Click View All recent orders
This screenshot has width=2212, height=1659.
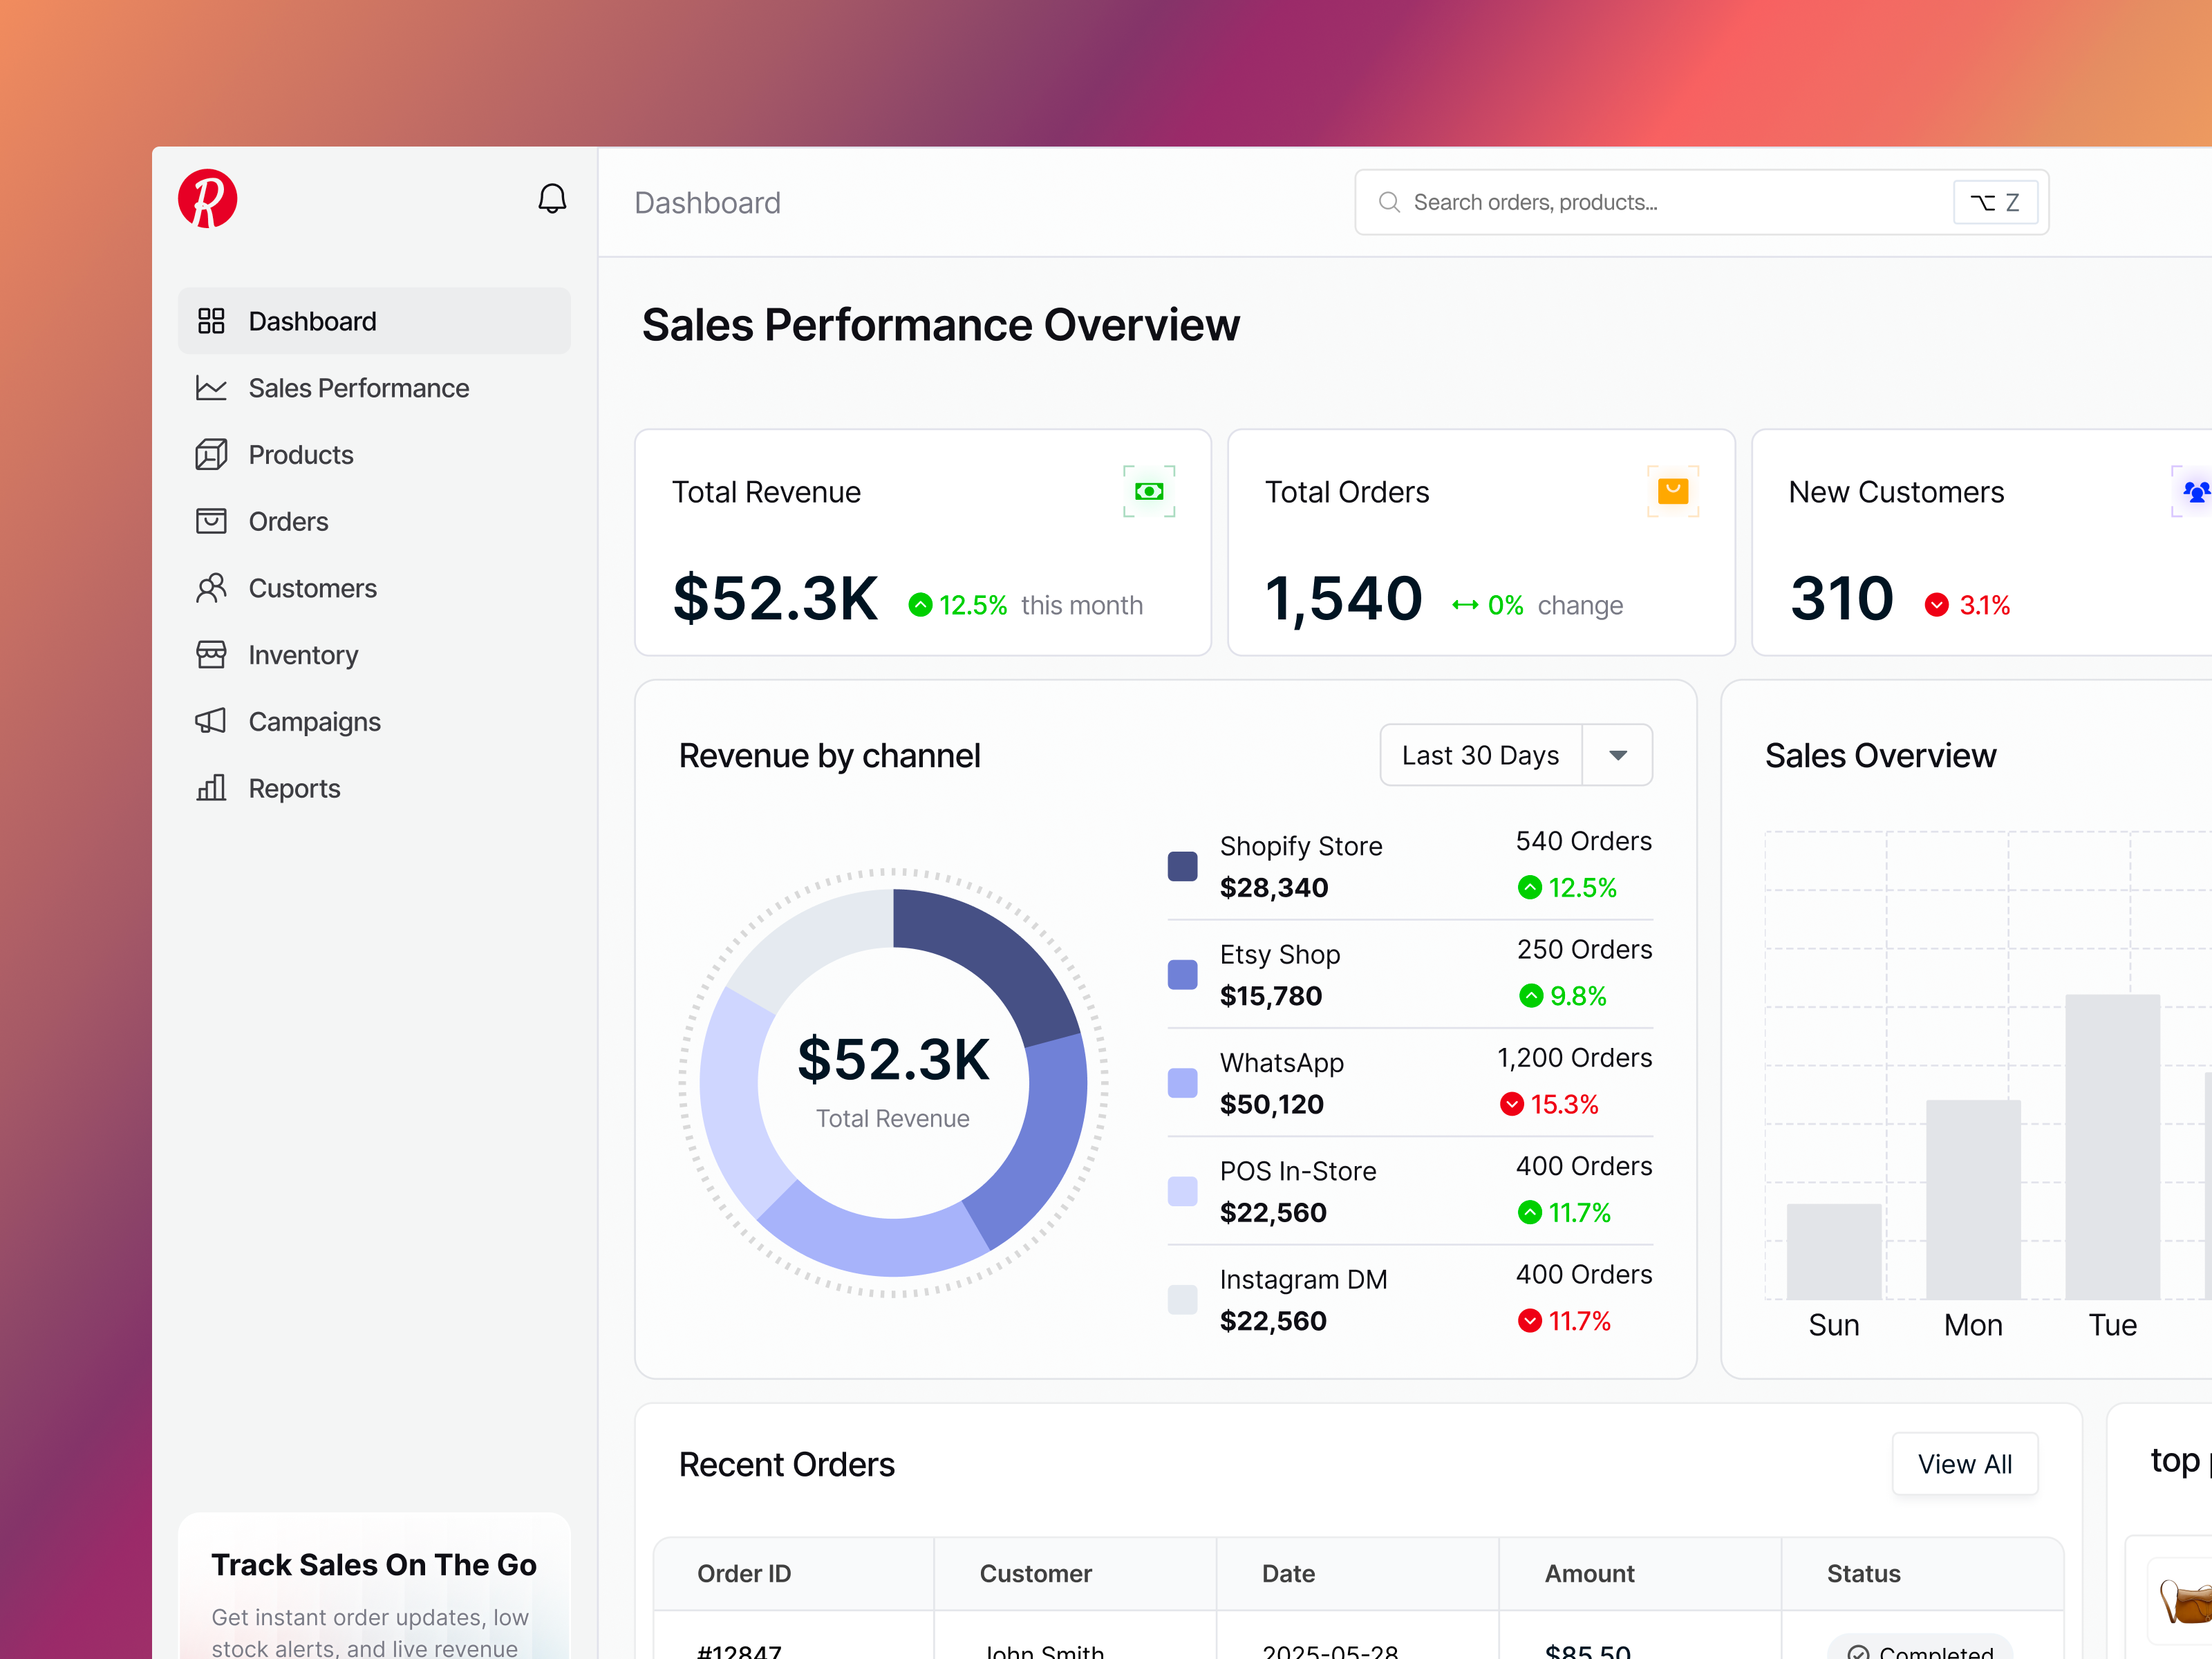tap(1964, 1463)
